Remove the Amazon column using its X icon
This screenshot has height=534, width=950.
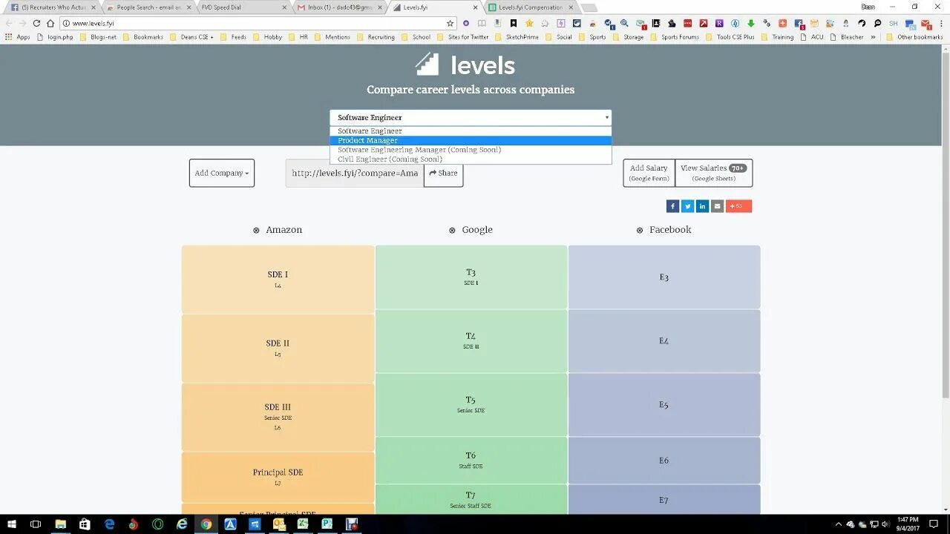coord(256,231)
